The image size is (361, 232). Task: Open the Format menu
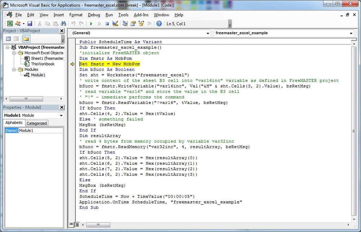[x=76, y=15]
